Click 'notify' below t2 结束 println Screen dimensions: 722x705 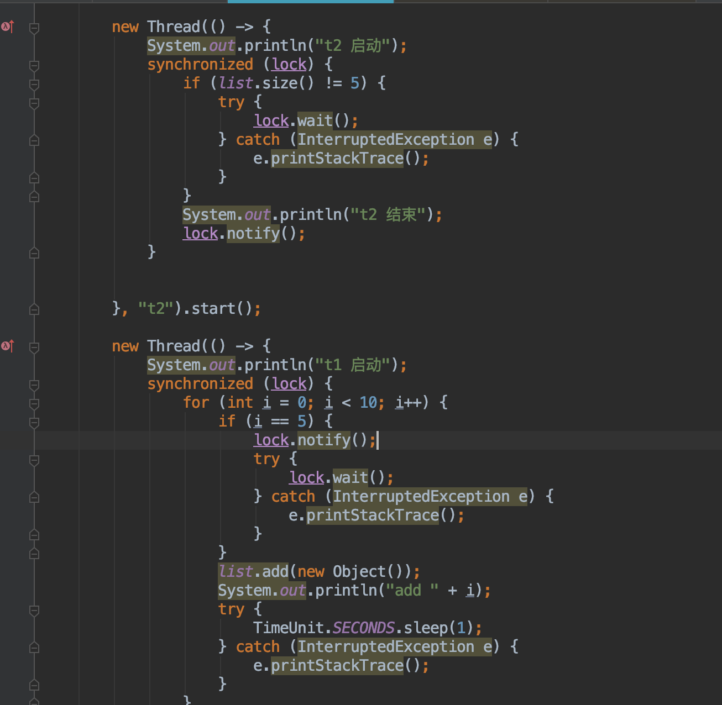[253, 233]
